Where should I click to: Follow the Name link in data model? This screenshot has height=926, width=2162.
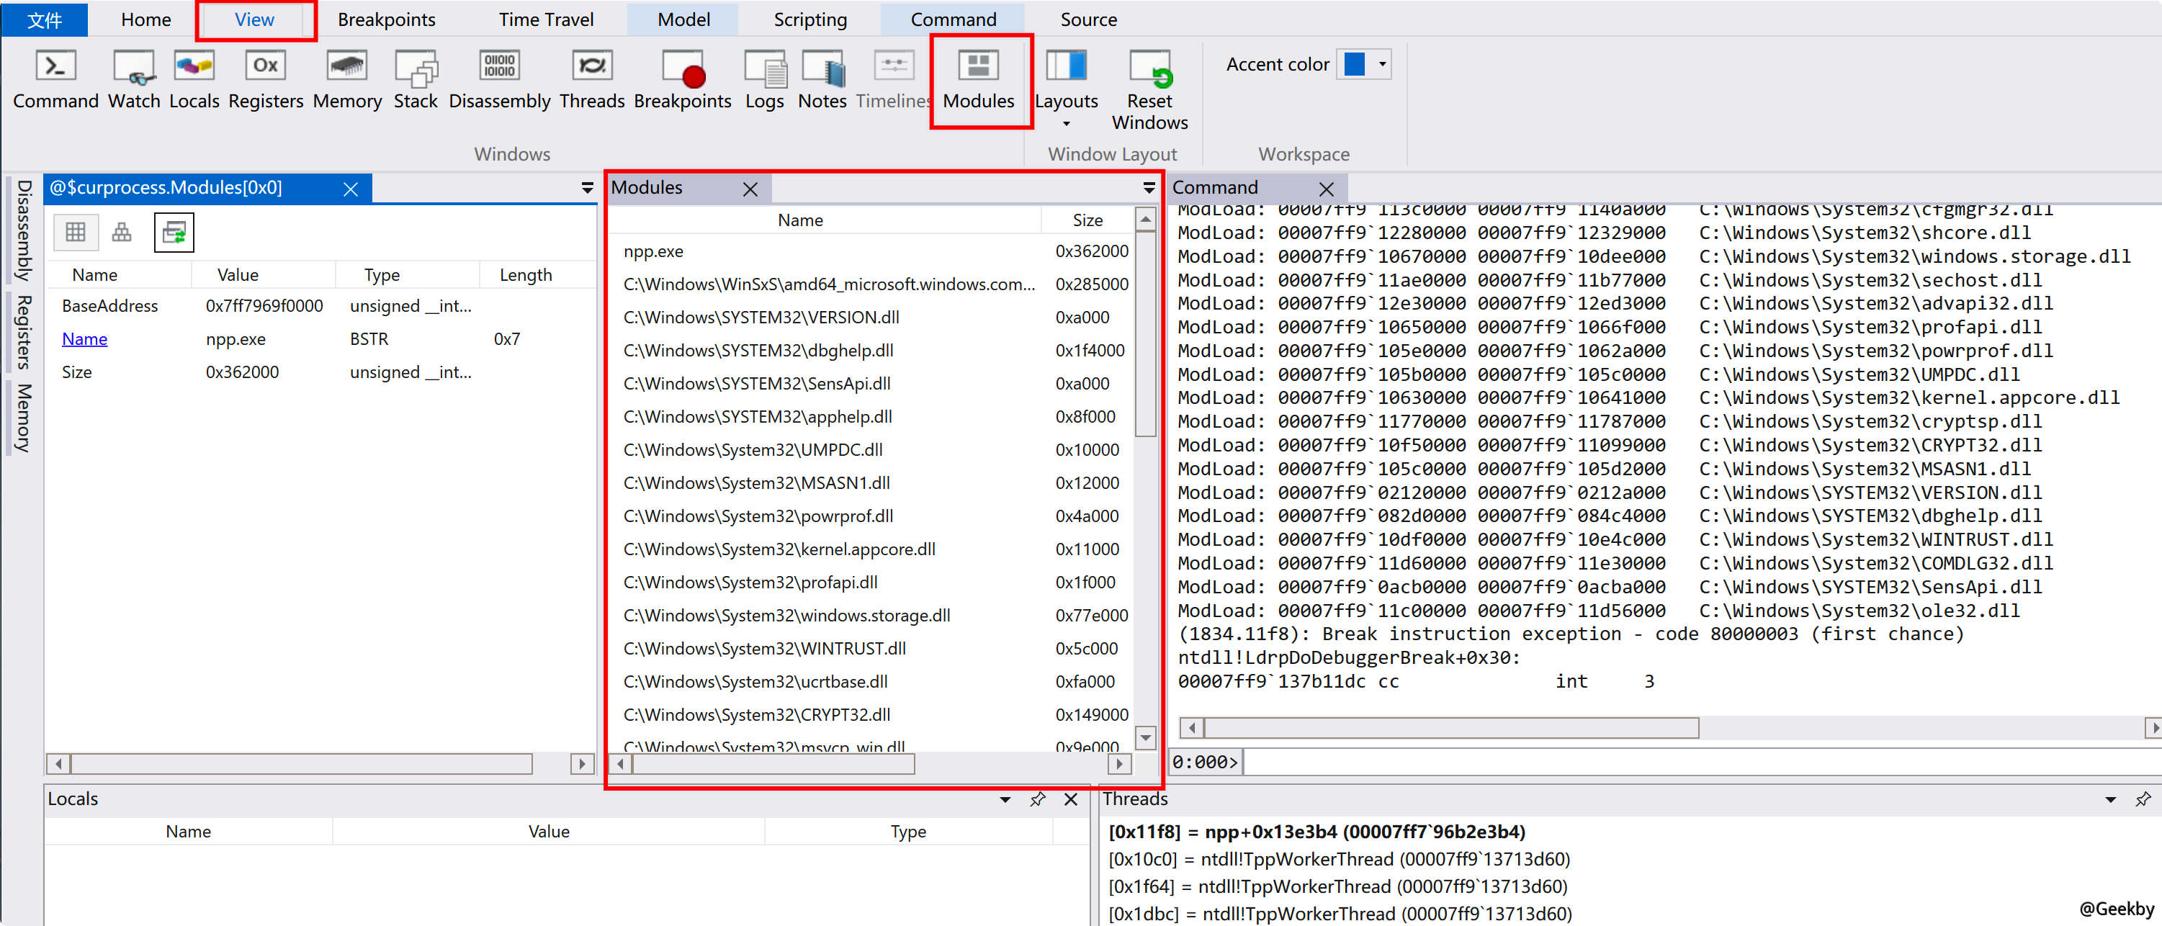[85, 339]
